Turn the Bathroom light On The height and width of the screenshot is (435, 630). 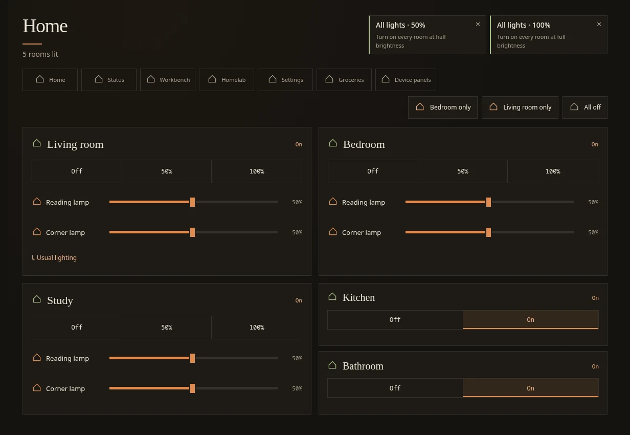(531, 388)
